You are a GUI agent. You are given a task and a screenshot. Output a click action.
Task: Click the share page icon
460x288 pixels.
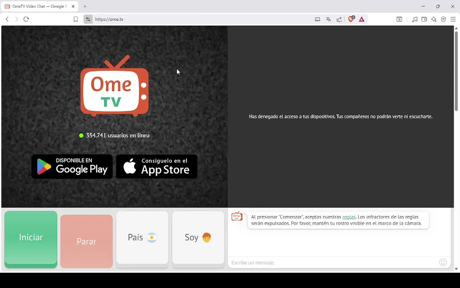pos(339,19)
